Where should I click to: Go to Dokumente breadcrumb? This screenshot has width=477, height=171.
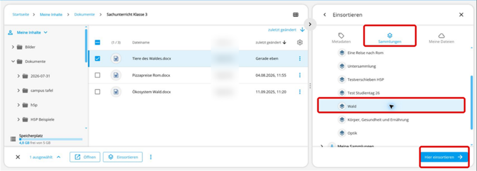84,14
